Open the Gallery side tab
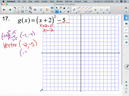This screenshot has height=96, width=129. (126, 24)
